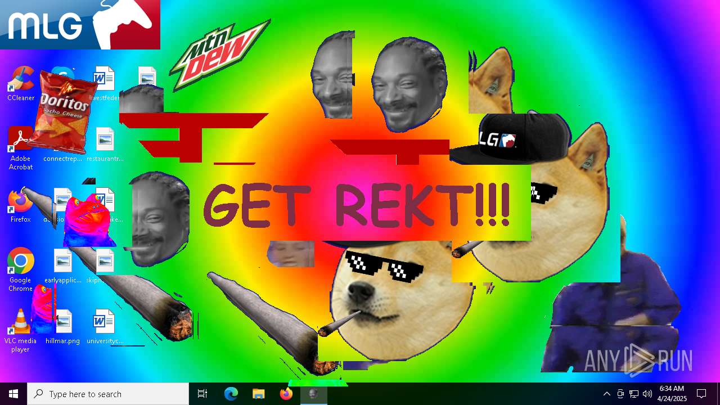
Task: Click Show desktop strip at taskbar end
Action: (x=718, y=394)
